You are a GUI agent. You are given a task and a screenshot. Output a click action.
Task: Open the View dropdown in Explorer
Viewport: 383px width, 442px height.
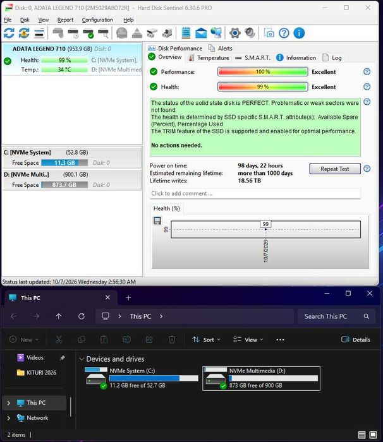(x=248, y=340)
